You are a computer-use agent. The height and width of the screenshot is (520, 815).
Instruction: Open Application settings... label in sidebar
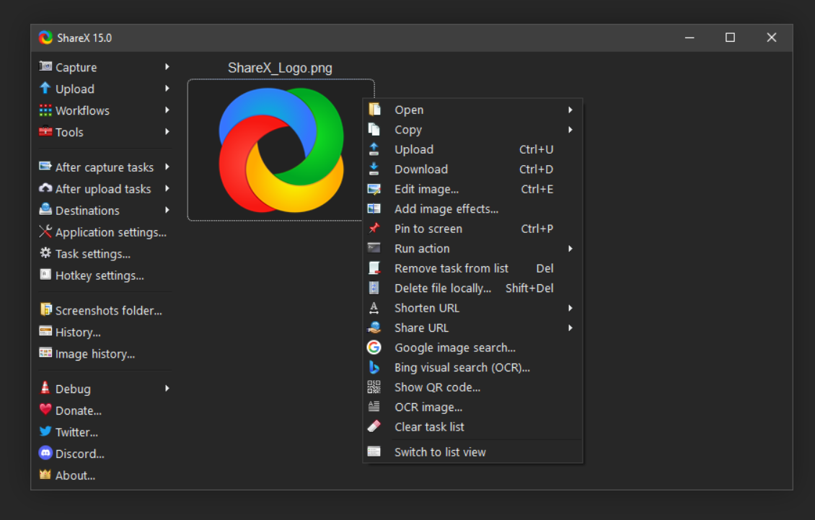point(111,232)
